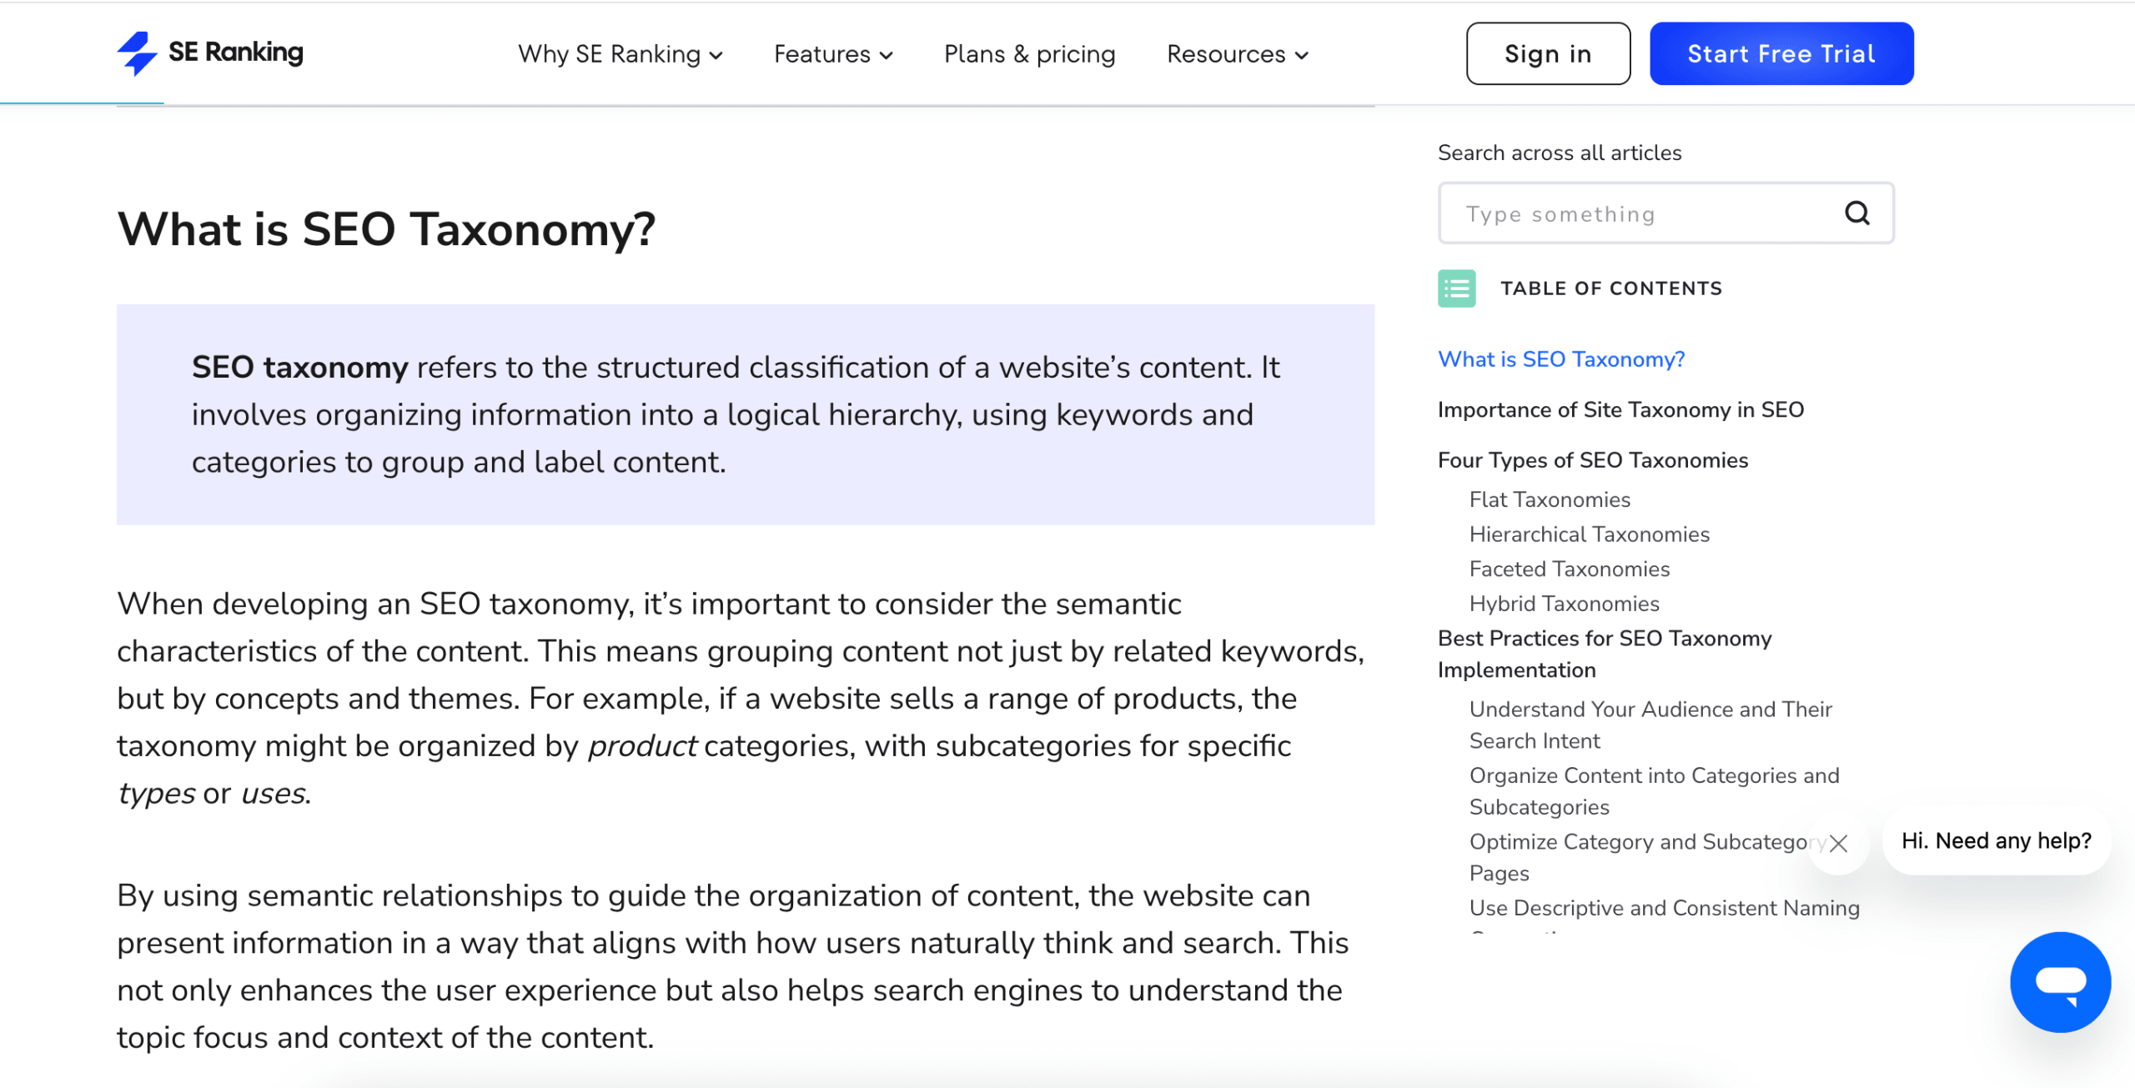2135x1088 pixels.
Task: Click the search magnifier icon
Action: tap(1857, 213)
